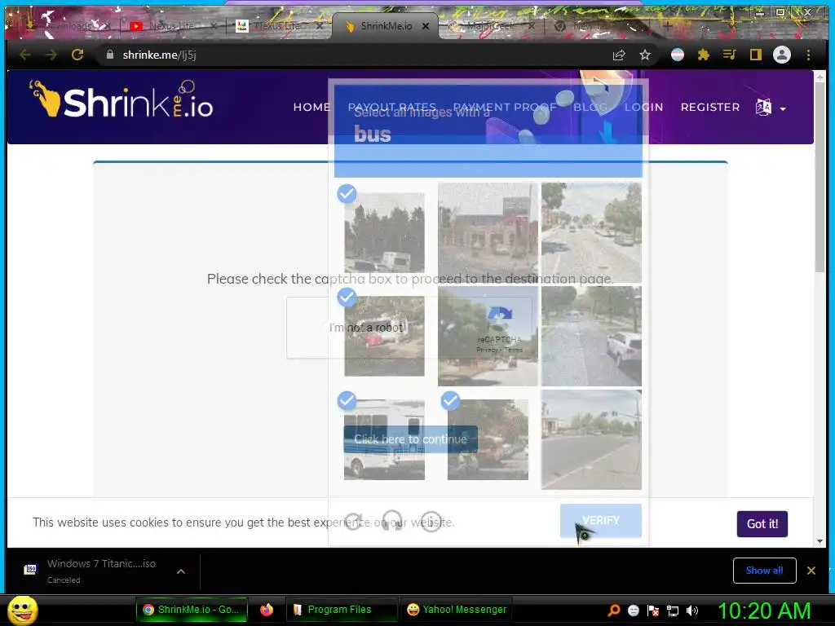The image size is (835, 626).
Task: Open Yahoo! Messenger from taskbar
Action: 457,610
